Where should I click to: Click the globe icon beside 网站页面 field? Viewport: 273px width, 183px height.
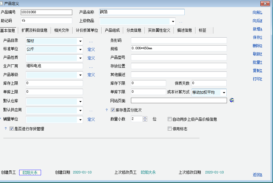coord(232,100)
